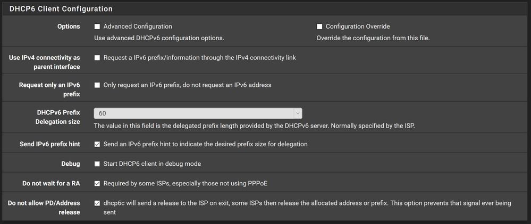The image size is (531, 224).
Task: Click the DHCP6 Client Configuration panel header
Action: click(x=61, y=9)
